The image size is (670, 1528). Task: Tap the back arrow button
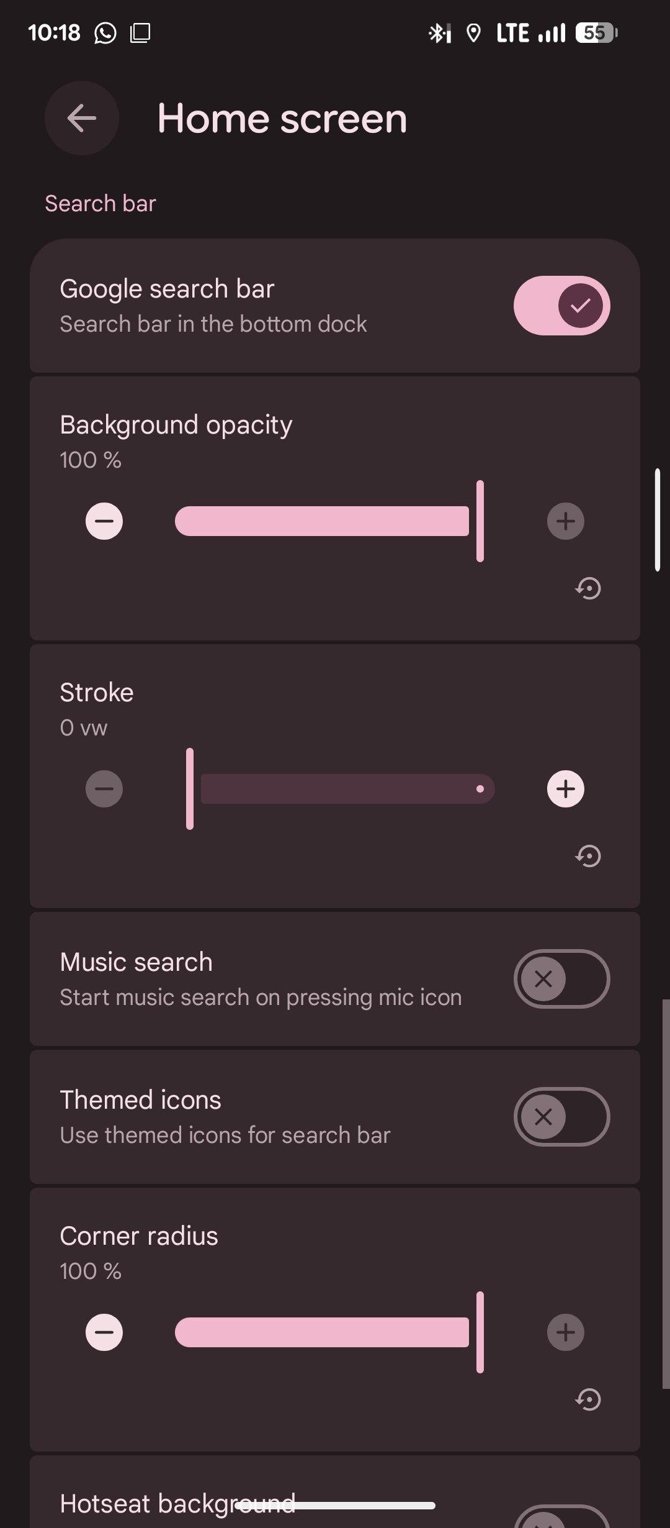tap(82, 118)
